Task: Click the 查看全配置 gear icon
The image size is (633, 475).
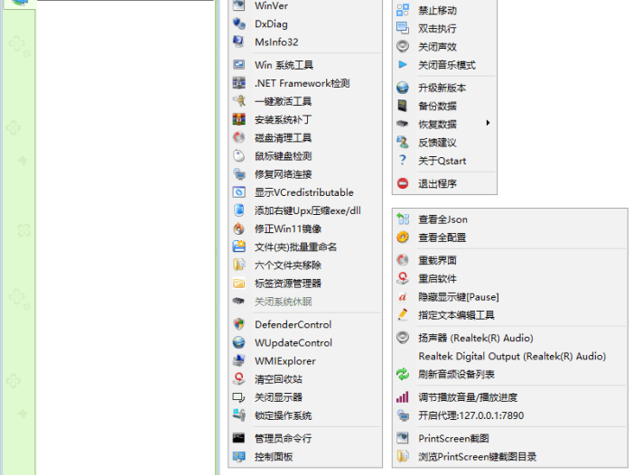Action: tap(403, 237)
